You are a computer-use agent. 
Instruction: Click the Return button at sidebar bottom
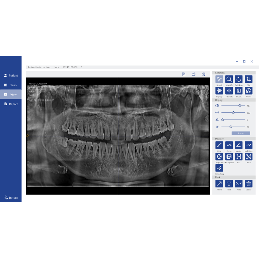pyautogui.click(x=11, y=197)
